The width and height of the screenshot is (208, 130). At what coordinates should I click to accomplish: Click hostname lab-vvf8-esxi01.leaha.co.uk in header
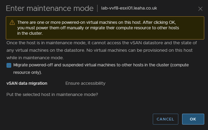[x=129, y=8]
